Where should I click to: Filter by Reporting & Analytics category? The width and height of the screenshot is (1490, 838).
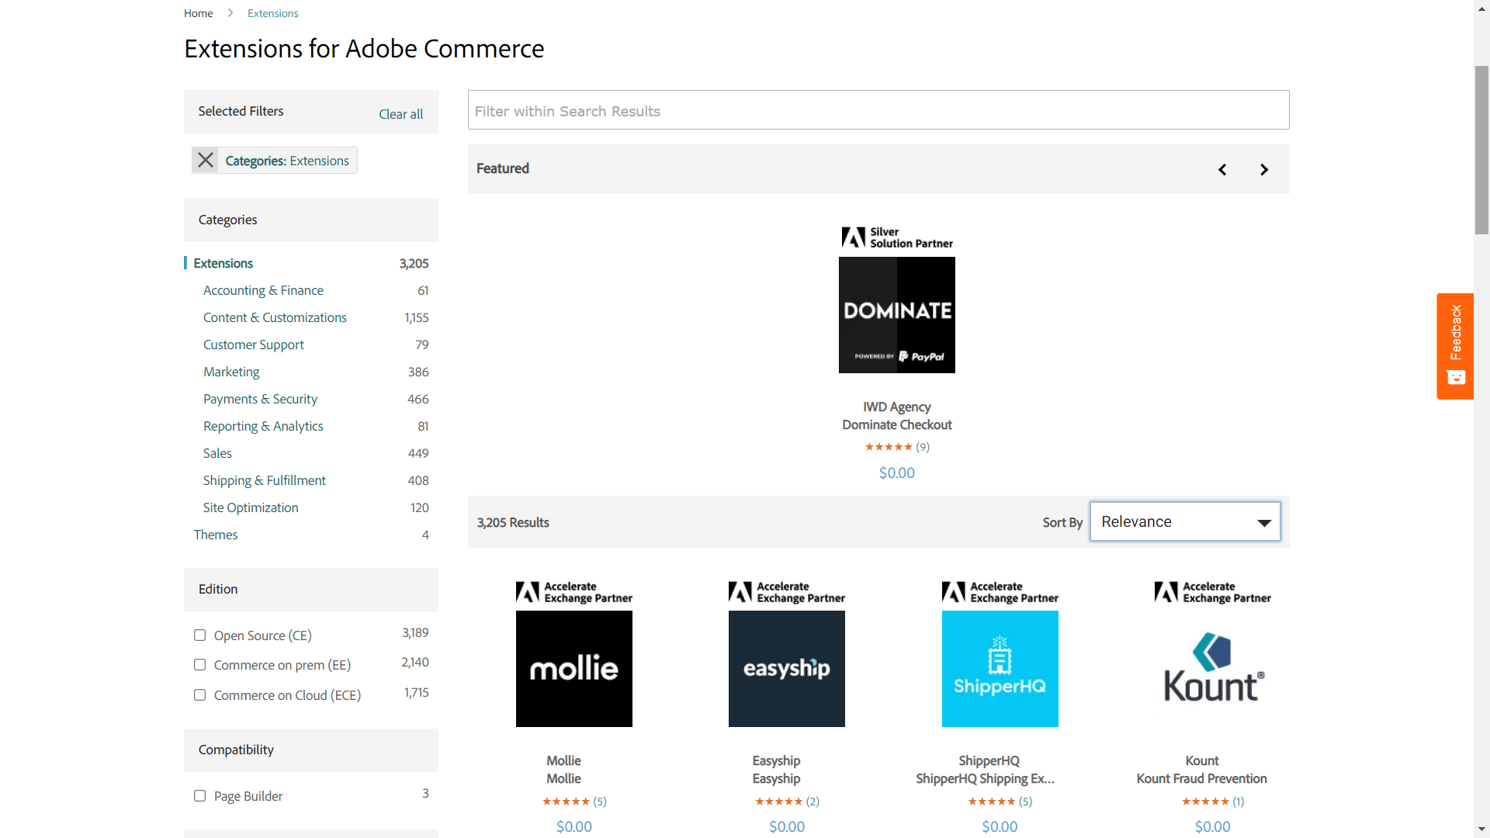[263, 426]
